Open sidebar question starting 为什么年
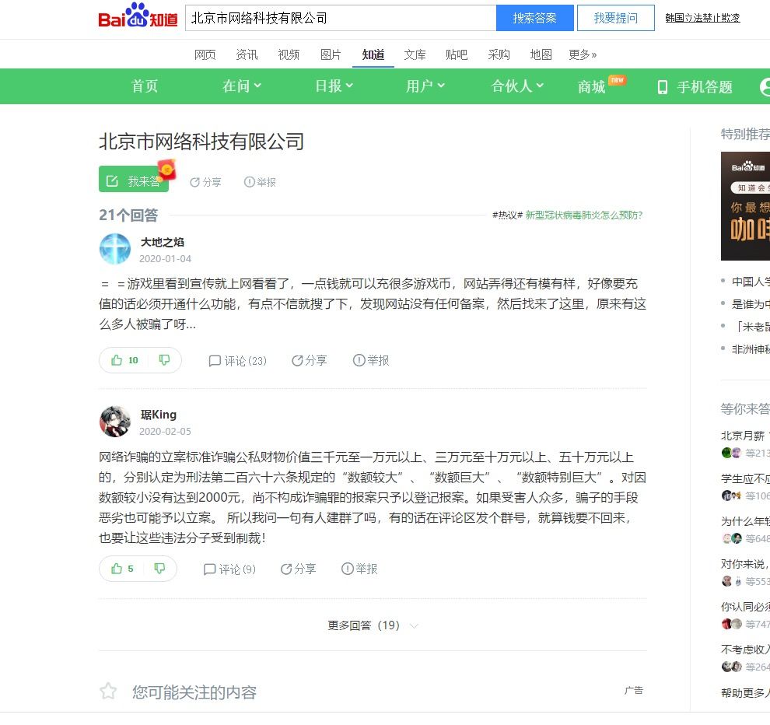 [x=745, y=521]
